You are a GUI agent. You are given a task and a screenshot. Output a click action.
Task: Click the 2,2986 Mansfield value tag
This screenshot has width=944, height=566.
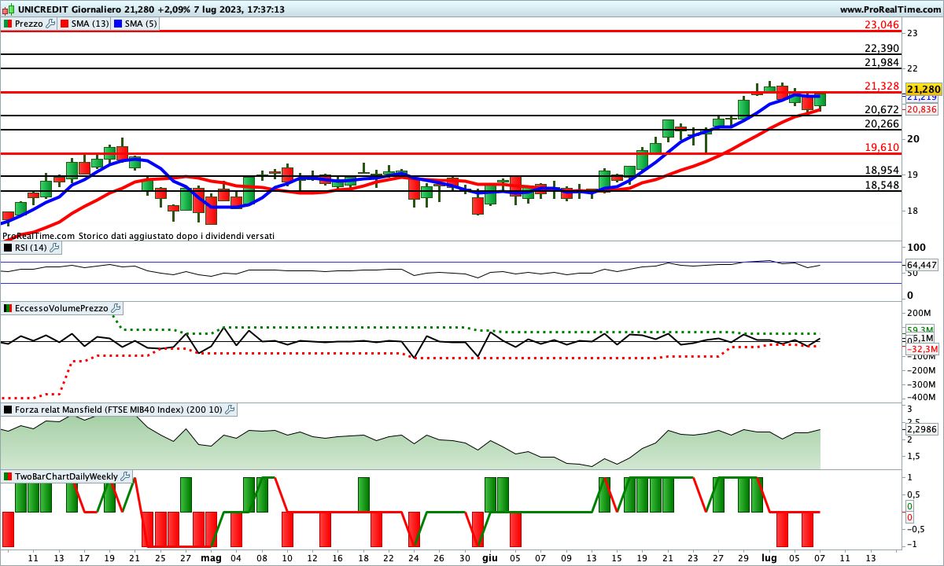click(x=922, y=430)
